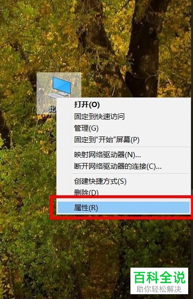The height and width of the screenshot is (299, 193).
Task: Click the 助你轻松解决 caption under the logo
Action: (x=159, y=289)
